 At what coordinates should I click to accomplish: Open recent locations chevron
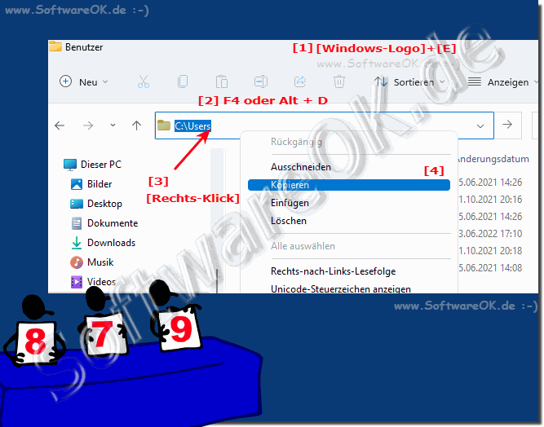(113, 125)
